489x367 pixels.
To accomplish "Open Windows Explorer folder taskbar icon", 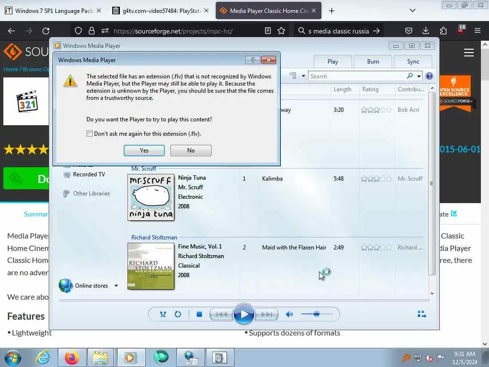I will (x=100, y=357).
